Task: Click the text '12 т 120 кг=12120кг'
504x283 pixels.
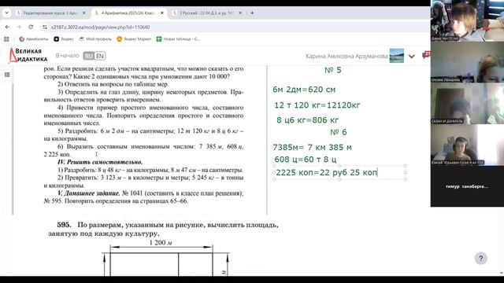Action: pos(317,105)
